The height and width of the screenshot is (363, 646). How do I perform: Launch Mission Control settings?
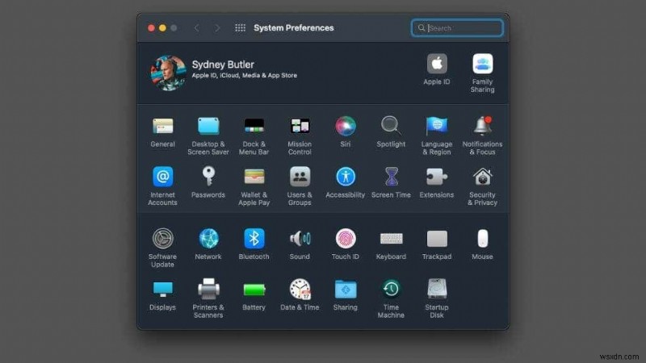(300, 126)
